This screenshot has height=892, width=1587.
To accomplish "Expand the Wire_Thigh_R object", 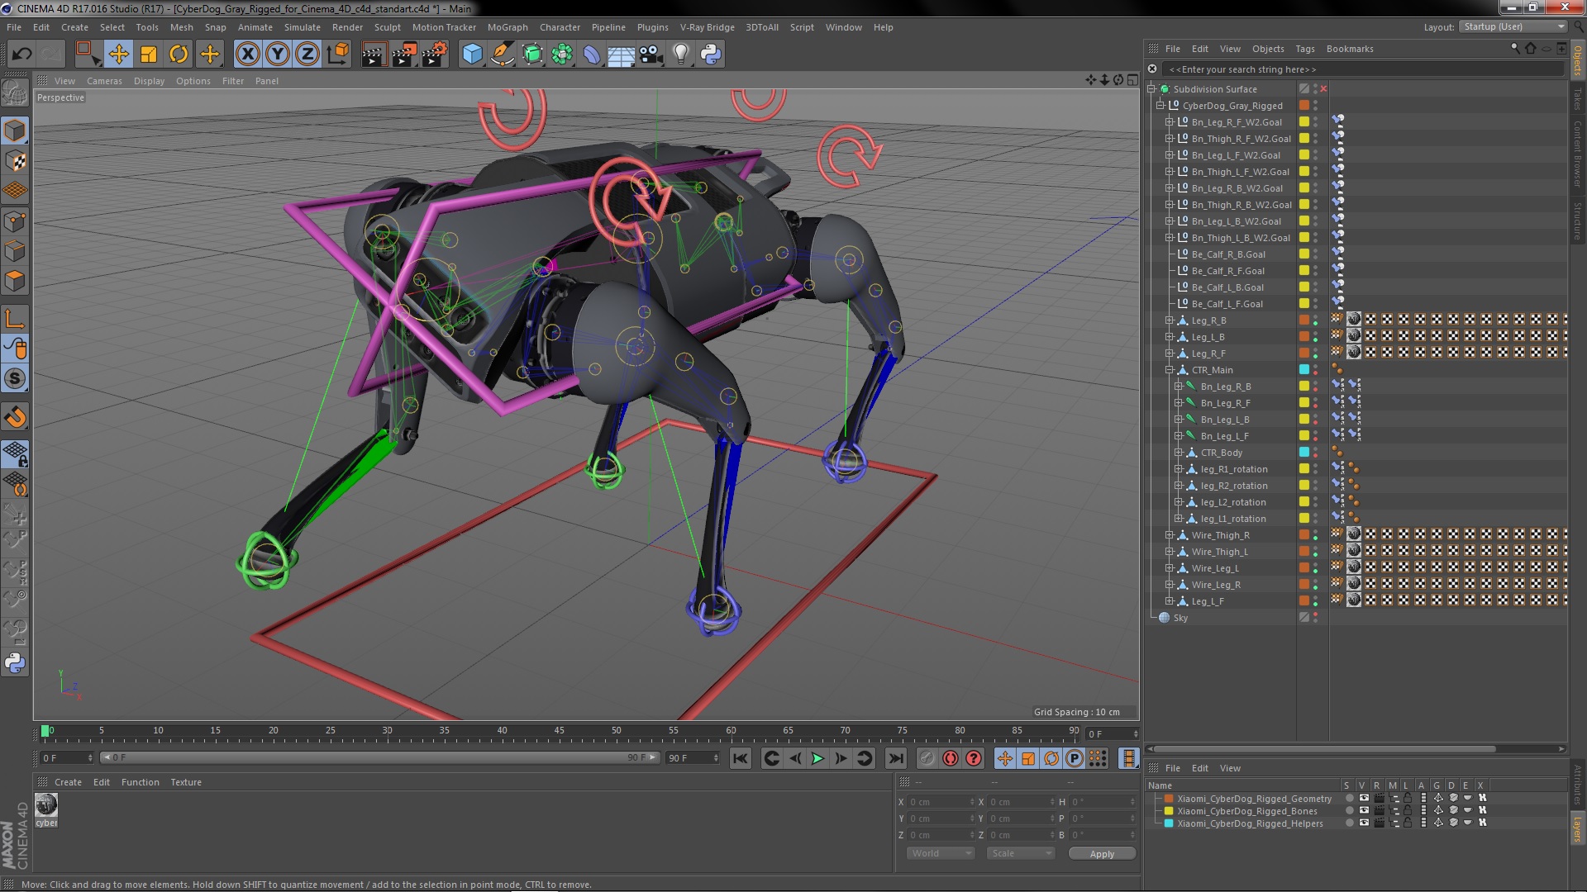I will (1170, 535).
